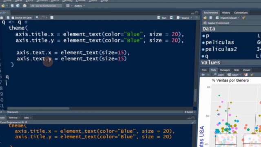Screen dimensions: 261x147
Task: Clear all plots broom icon
Action: [252, 75]
